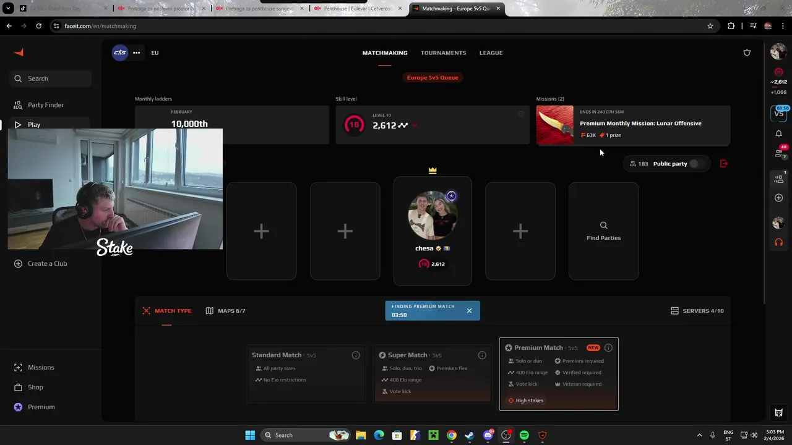Screen dimensions: 792x445
Task: Switch to the Tournaments tab
Action: coord(444,53)
